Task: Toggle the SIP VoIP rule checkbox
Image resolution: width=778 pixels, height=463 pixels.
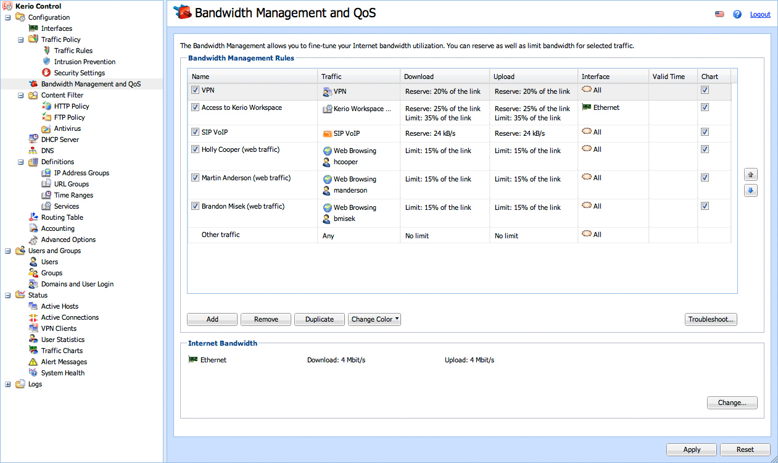Action: tap(195, 132)
